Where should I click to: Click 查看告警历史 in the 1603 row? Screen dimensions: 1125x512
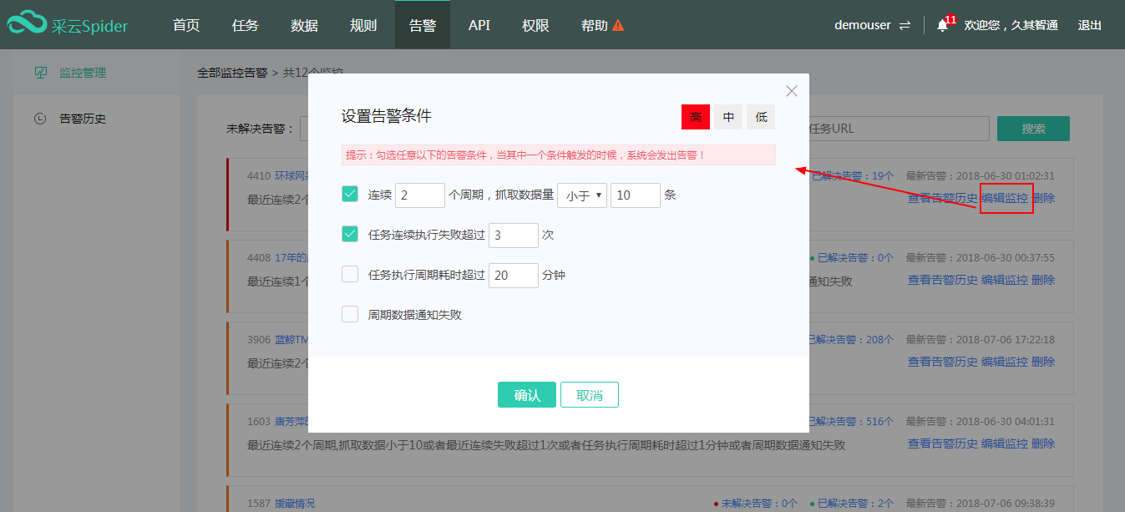[x=943, y=444]
